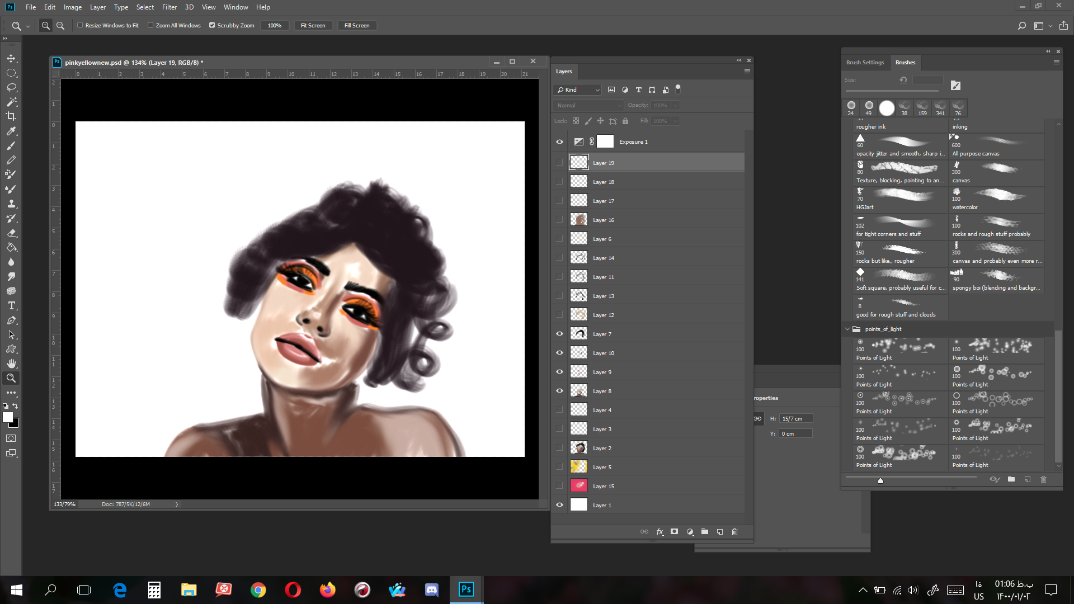Hide Layer 1 visibility
The image size is (1074, 604).
click(559, 505)
